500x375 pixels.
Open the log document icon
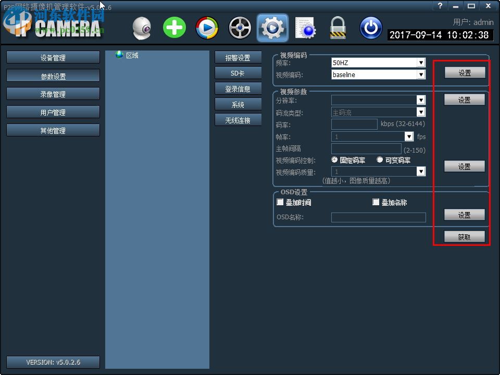305,27
